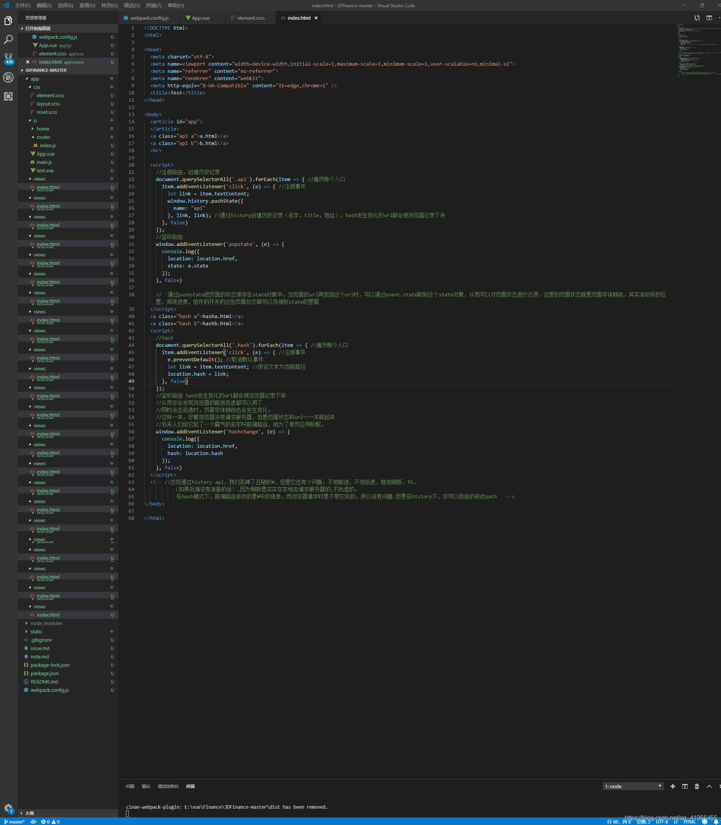721x825 pixels.
Task: Open the 终端(T) menu
Action: 154,6
